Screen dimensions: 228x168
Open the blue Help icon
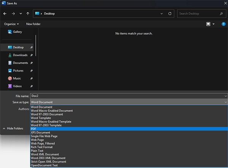click(223, 24)
